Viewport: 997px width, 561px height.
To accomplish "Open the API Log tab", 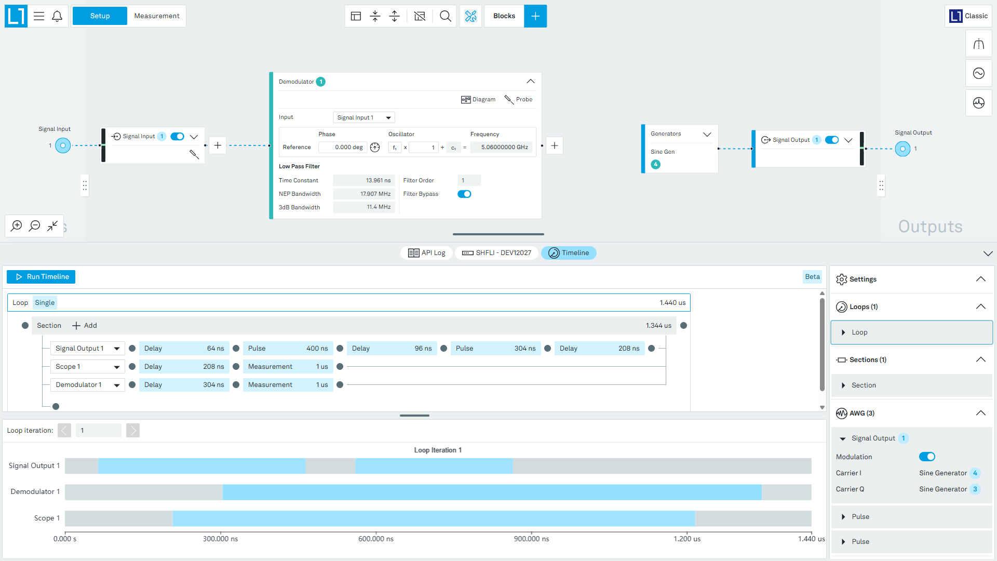I will click(x=427, y=253).
